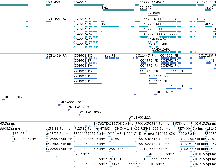Screen dimensions: 216x168
Task: Click BAC clone DME1-001E16 label
Action: [x=140, y=117]
